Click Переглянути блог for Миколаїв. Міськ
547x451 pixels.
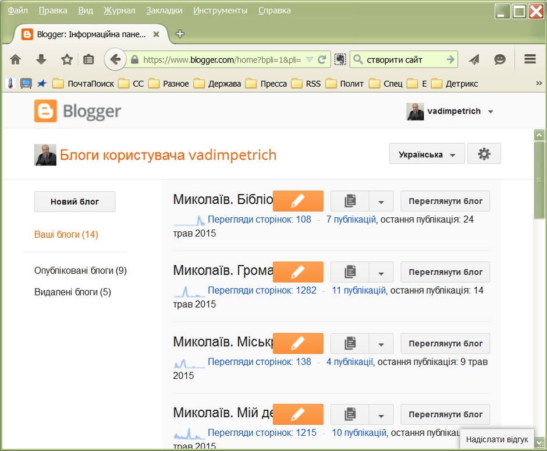pyautogui.click(x=446, y=344)
